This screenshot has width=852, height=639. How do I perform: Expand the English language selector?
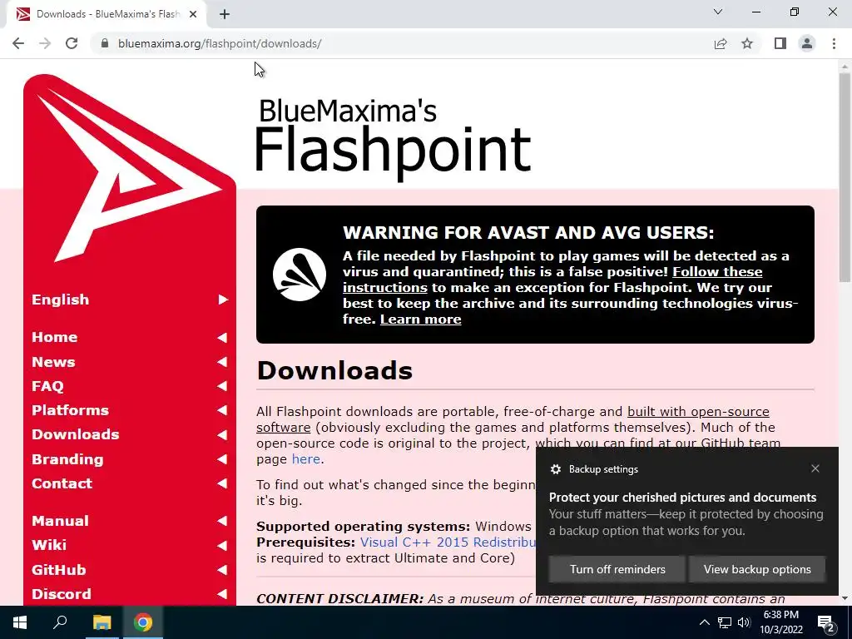tap(130, 300)
